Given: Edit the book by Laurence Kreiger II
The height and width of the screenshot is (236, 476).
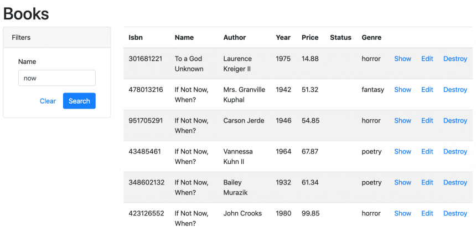Looking at the screenshot, I should coord(427,59).
